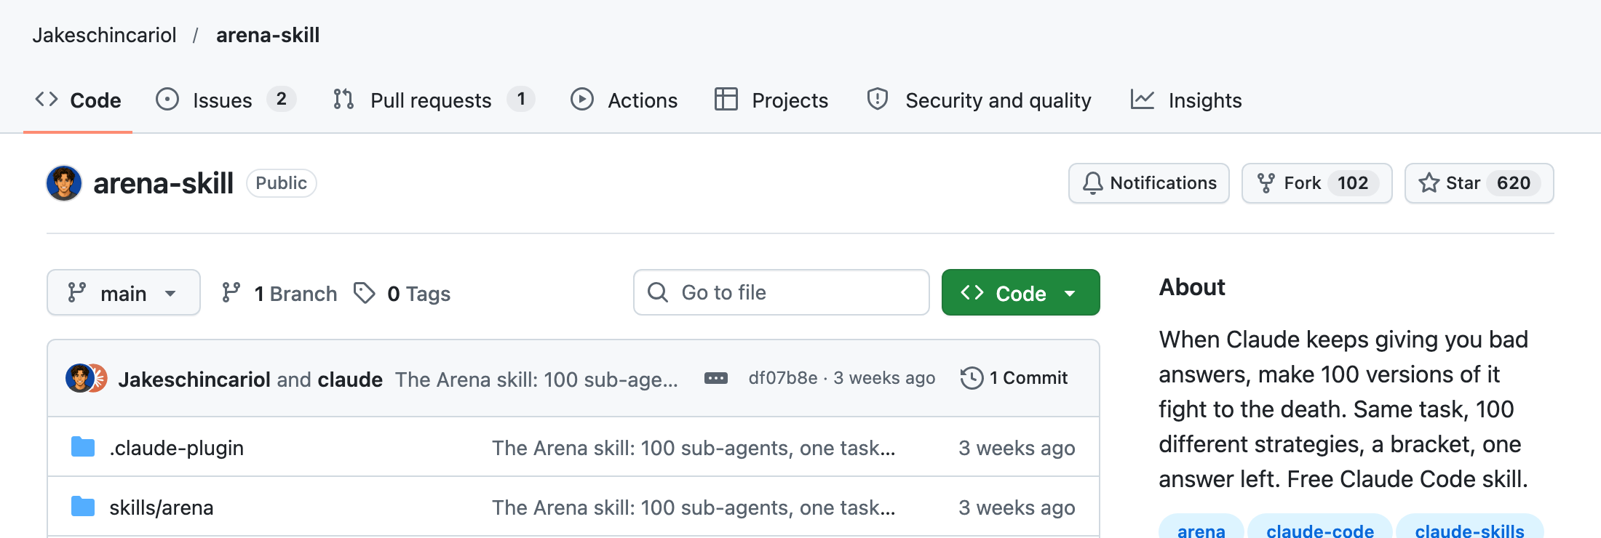Expand the commit message ellipsis button
The image size is (1601, 538).
(x=716, y=378)
